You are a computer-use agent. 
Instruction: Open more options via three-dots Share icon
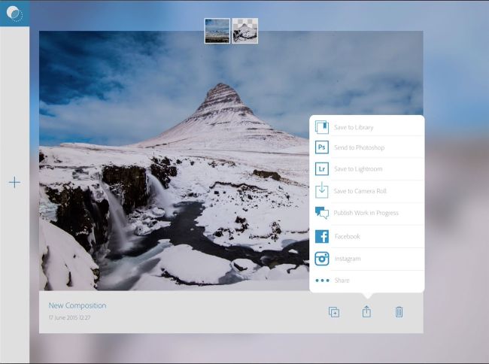point(322,281)
